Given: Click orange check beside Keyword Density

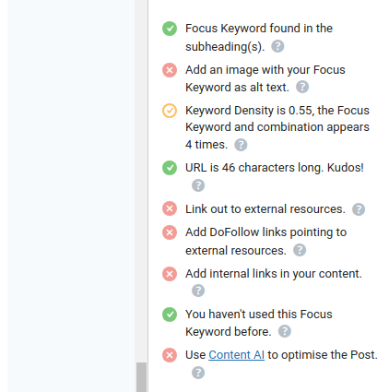Looking at the screenshot, I should 170,111.
